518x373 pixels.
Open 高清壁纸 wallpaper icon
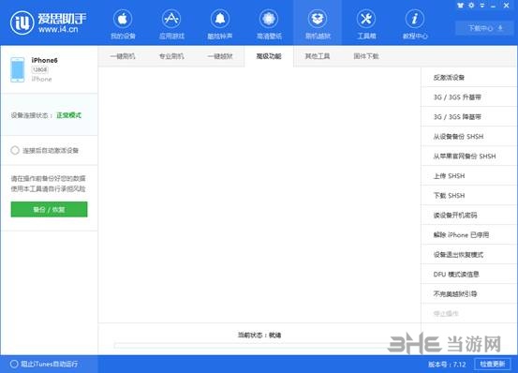[269, 19]
